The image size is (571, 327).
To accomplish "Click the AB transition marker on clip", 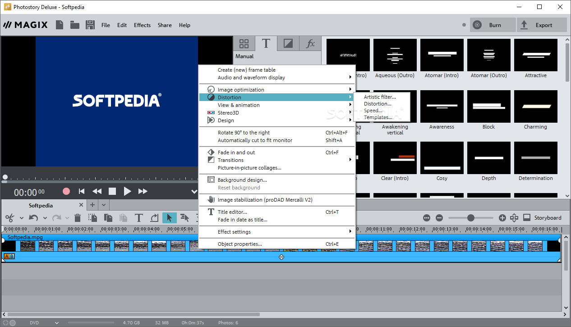I will [9, 256].
